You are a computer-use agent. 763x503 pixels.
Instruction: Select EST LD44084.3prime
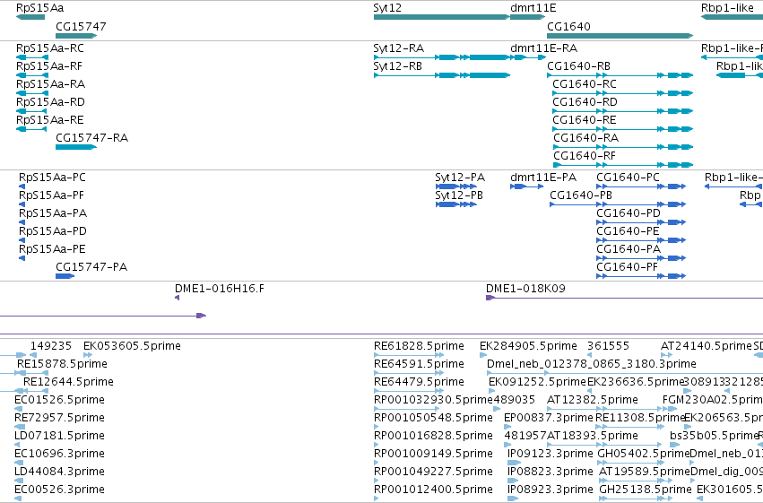[x=19, y=481]
